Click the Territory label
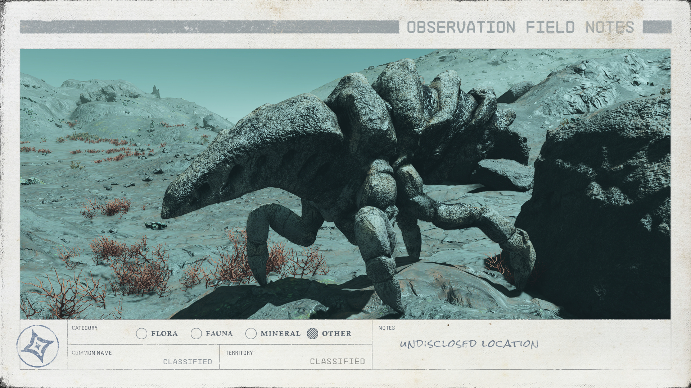 click(239, 353)
